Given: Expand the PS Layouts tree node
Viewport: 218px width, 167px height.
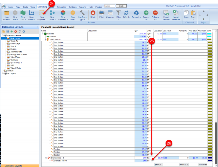Looking at the screenshot, I should [x=3, y=74].
